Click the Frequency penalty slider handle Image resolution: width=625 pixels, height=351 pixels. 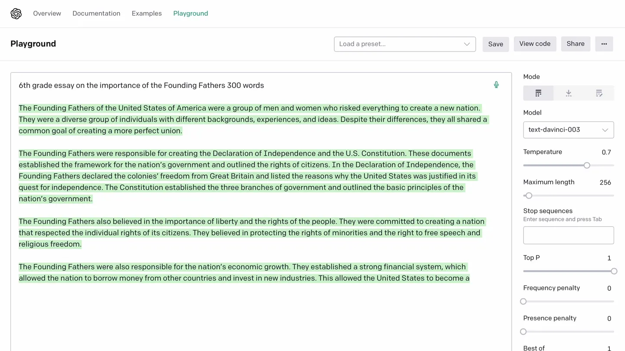[523, 302]
